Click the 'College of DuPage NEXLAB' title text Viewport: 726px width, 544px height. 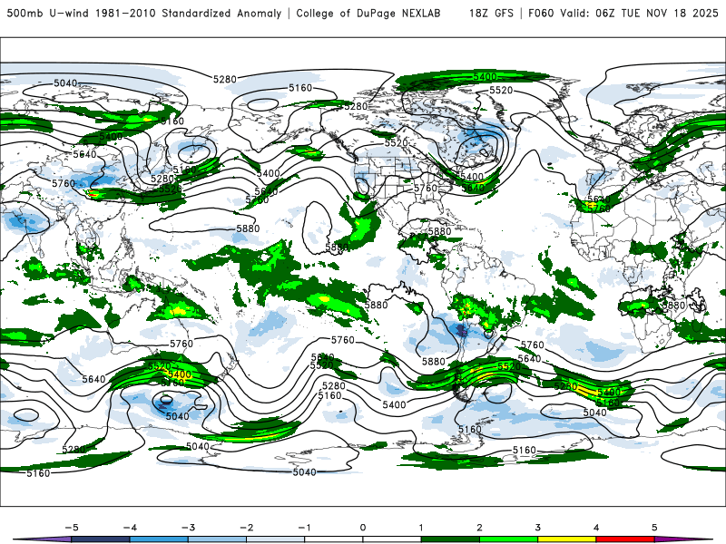point(368,13)
